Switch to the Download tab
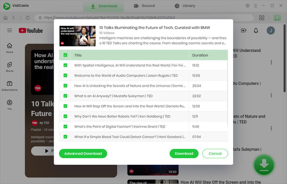This screenshot has height=184, width=287. coord(104,6)
